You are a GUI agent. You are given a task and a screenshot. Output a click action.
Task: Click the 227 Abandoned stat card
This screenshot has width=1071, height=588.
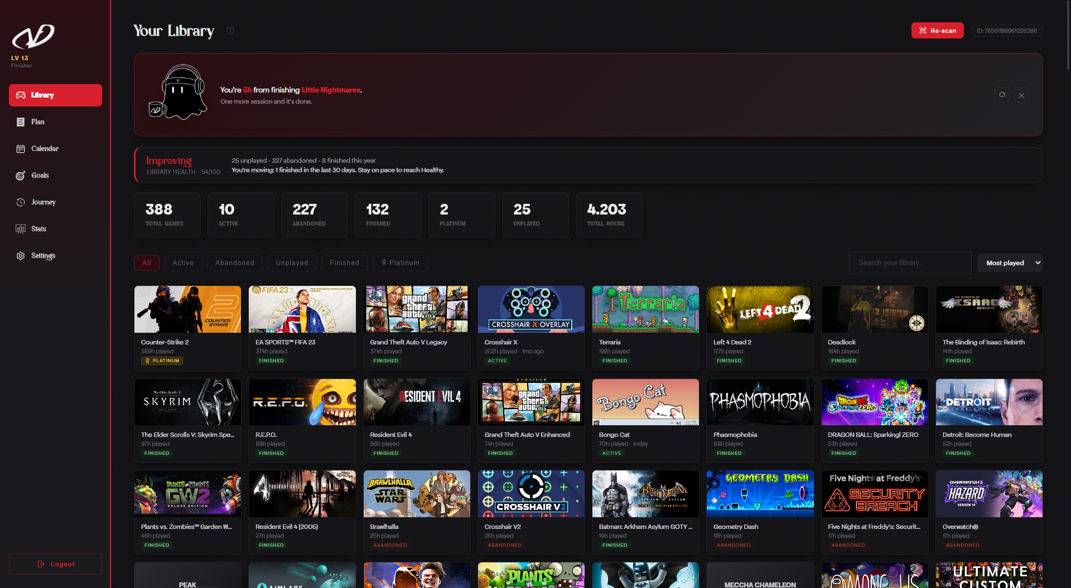coord(315,215)
